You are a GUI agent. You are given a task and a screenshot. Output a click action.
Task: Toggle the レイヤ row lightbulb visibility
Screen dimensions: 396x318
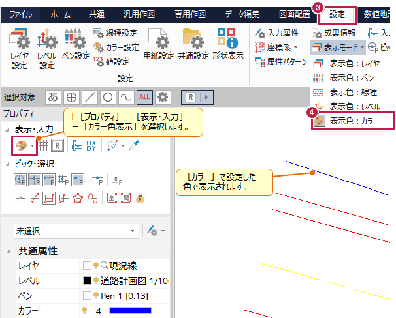click(95, 266)
